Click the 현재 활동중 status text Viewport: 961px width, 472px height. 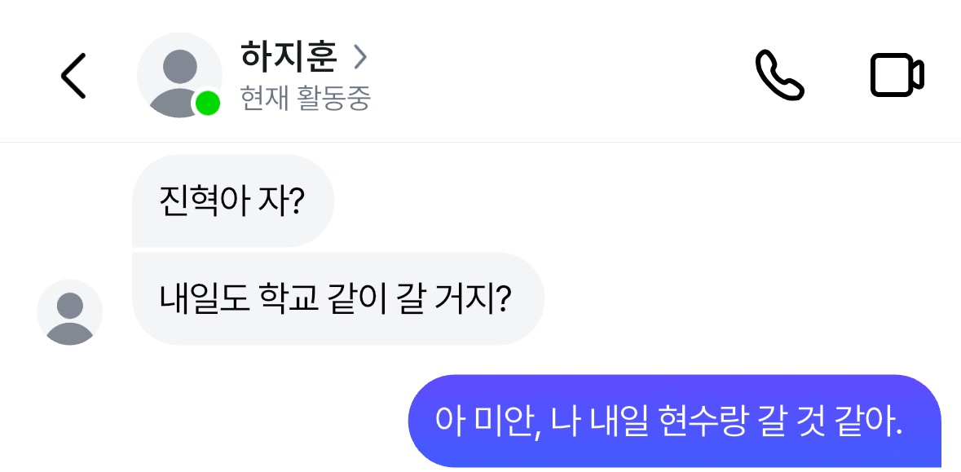pos(306,99)
